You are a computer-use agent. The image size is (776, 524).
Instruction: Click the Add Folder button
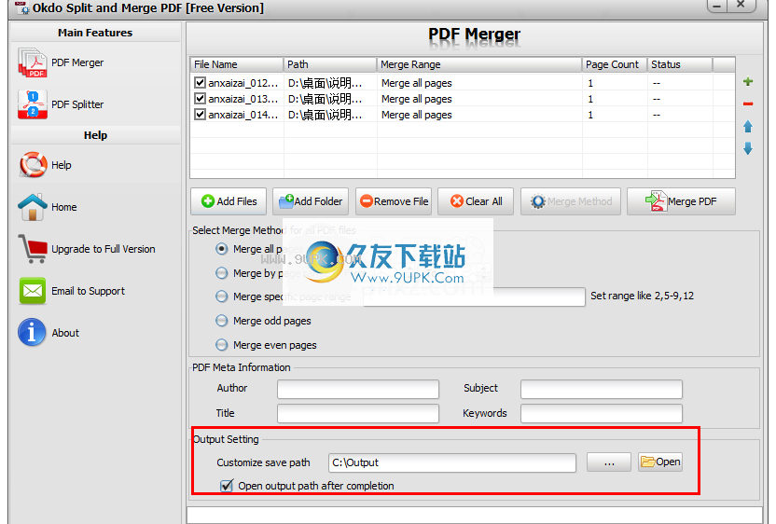311,201
